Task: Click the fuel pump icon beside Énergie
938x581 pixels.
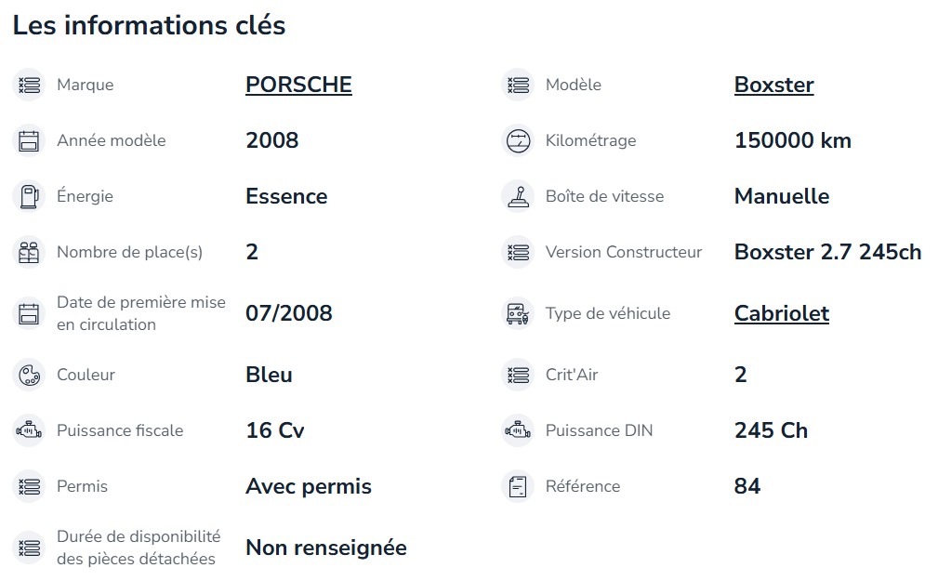Action: pyautogui.click(x=29, y=196)
